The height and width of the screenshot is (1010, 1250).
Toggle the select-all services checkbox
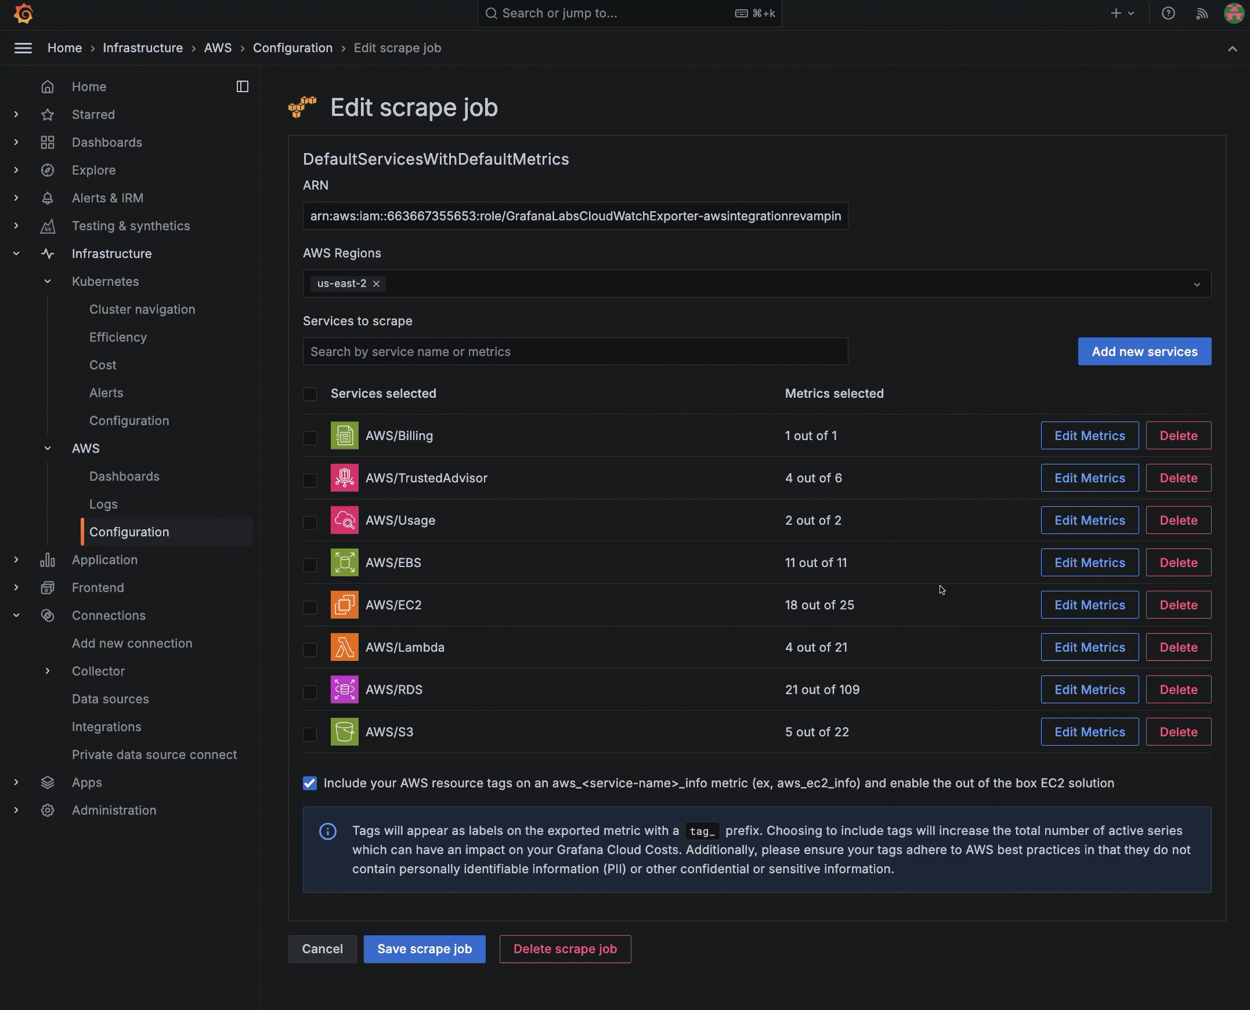coord(310,394)
